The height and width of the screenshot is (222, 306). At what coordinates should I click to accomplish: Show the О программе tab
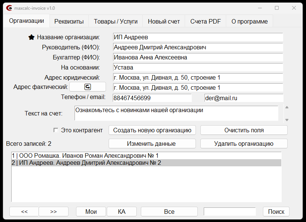[x=249, y=21]
